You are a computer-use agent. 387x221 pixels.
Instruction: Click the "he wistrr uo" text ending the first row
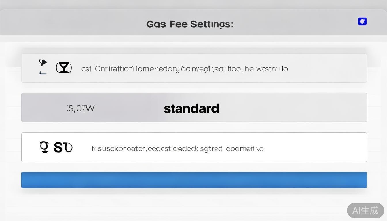pos(266,69)
